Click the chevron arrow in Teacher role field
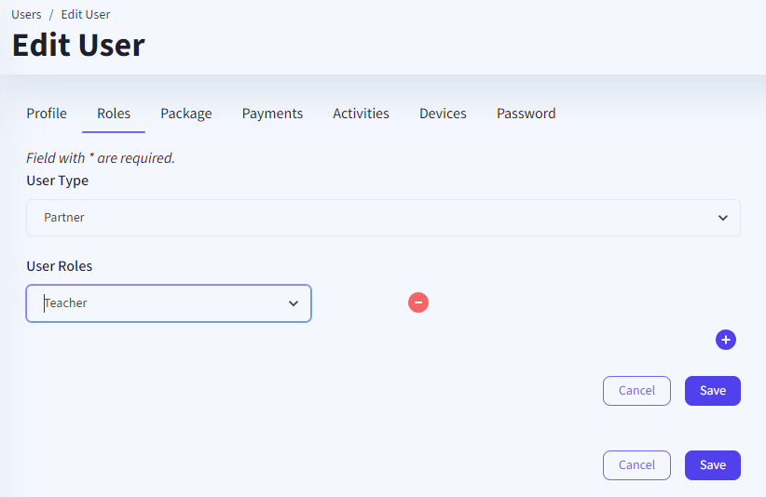The height and width of the screenshot is (497, 766). point(294,303)
